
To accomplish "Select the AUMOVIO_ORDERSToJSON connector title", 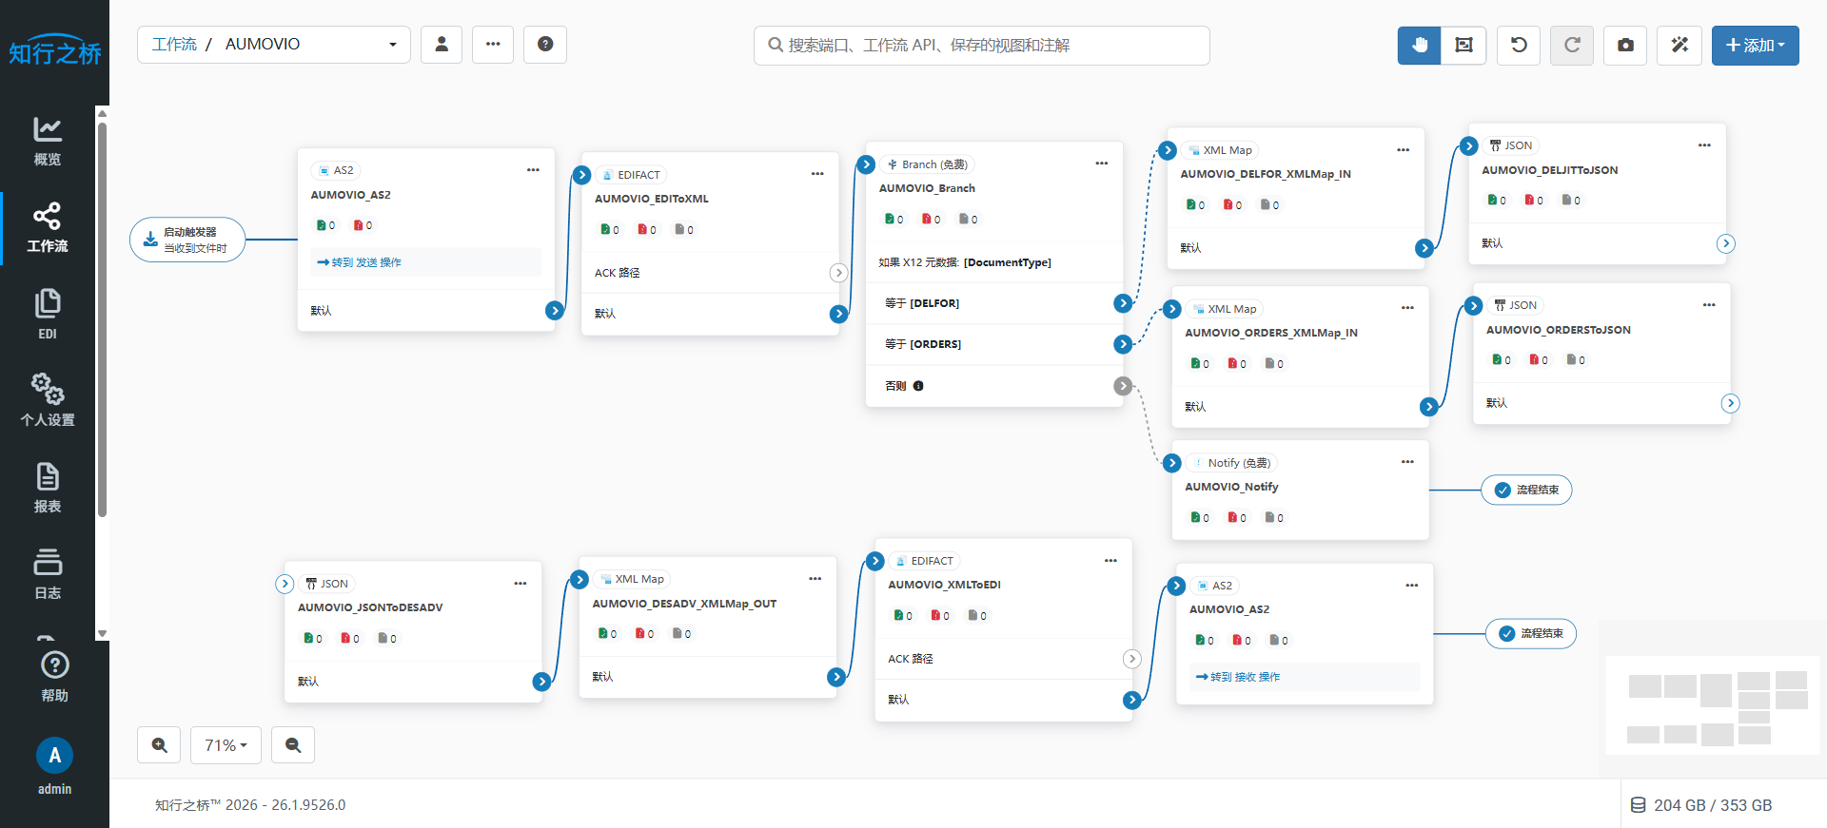I will (x=1559, y=330).
